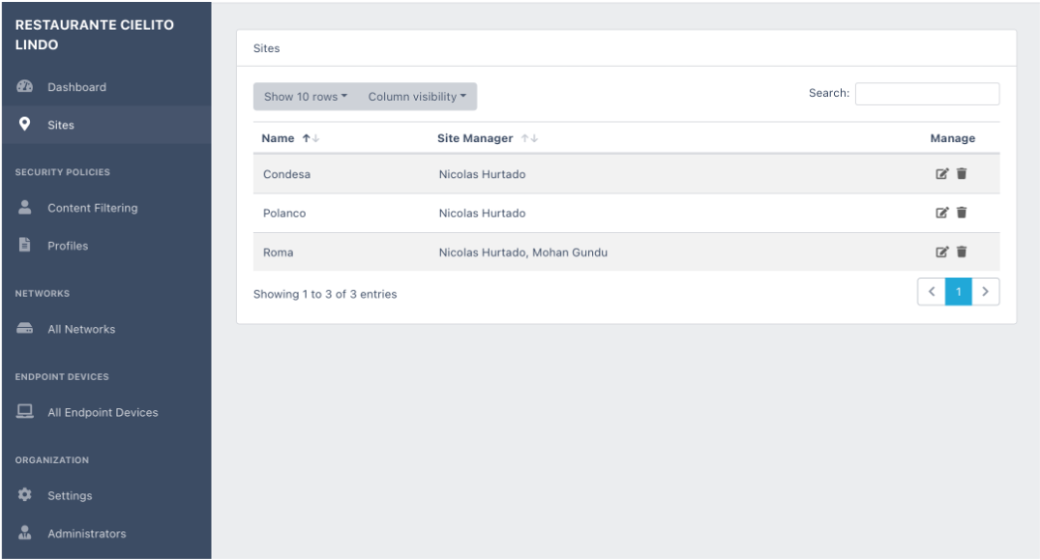Image resolution: width=1040 pixels, height=560 pixels.
Task: Click the All Networks drive icon
Action: (24, 328)
